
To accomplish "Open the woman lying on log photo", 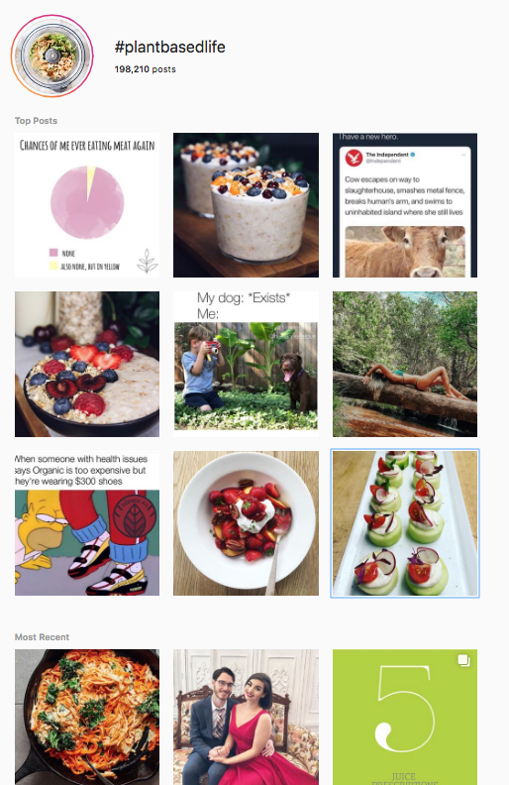I will [405, 365].
